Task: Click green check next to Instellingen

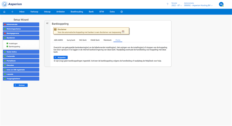Action: pyautogui.click(x=7, y=43)
